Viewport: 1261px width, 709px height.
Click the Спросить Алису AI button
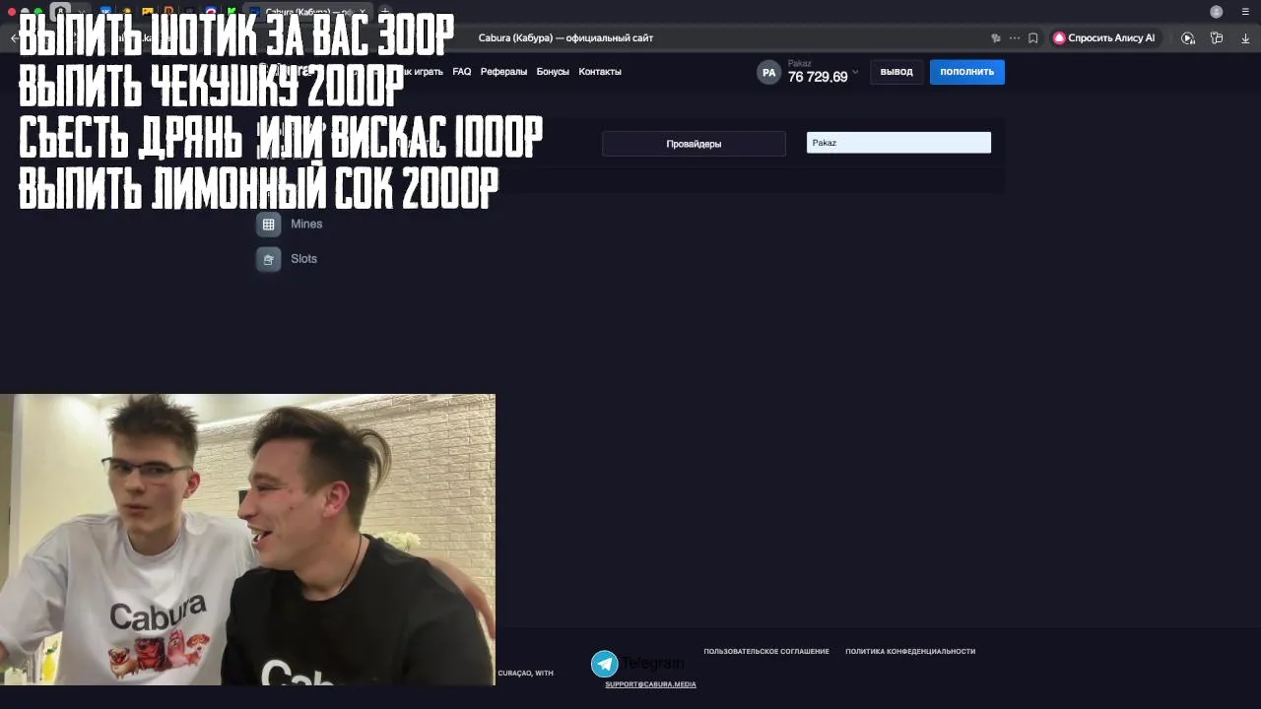pyautogui.click(x=1105, y=38)
